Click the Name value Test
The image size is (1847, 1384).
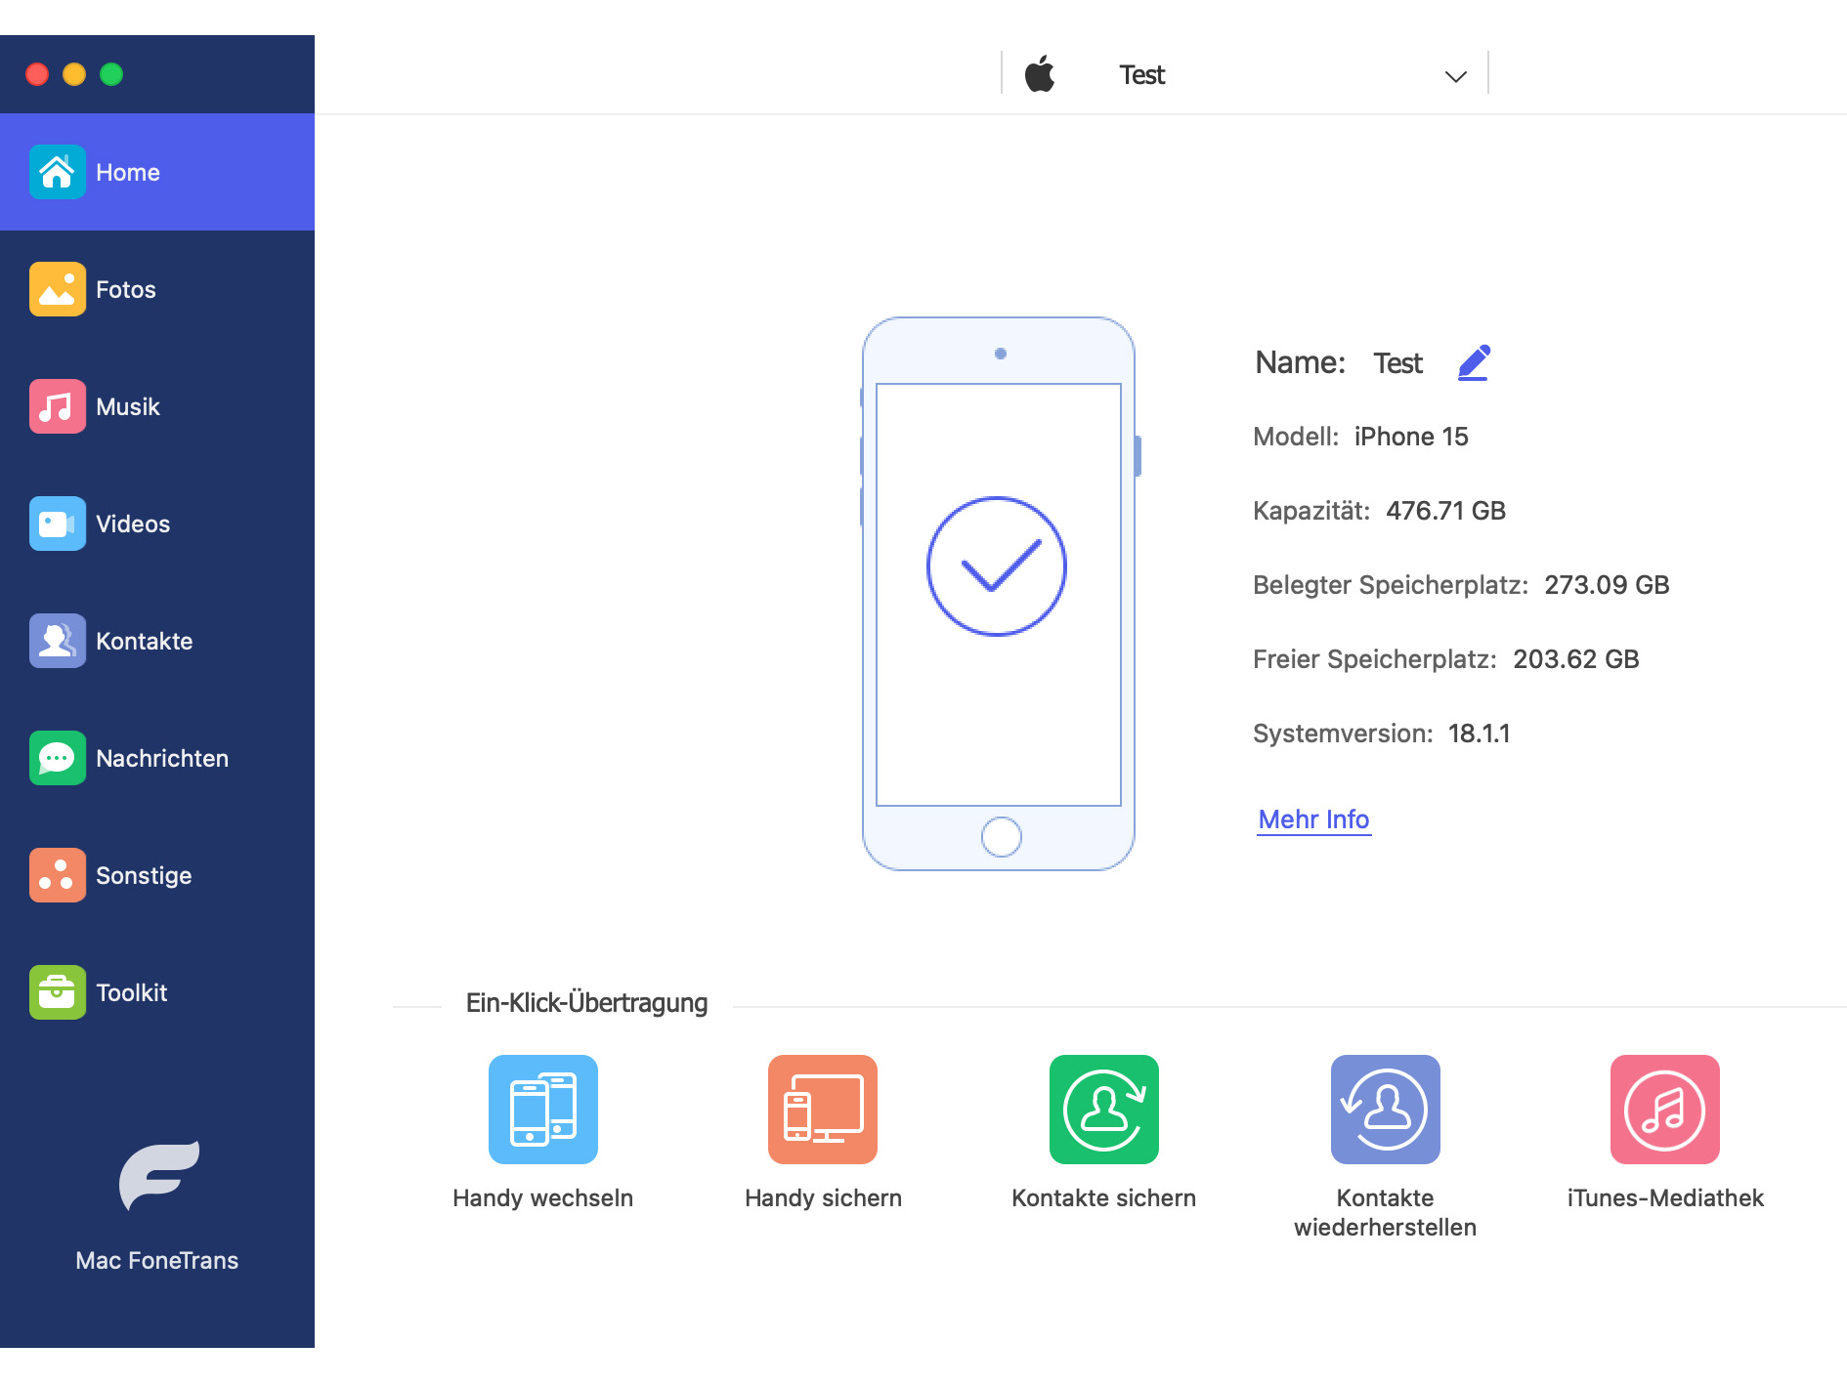pyautogui.click(x=1398, y=363)
